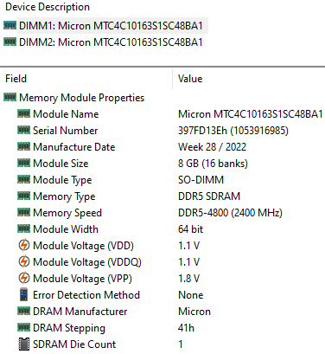Select the Module Width field label
This screenshot has width=325, height=354.
66,229
